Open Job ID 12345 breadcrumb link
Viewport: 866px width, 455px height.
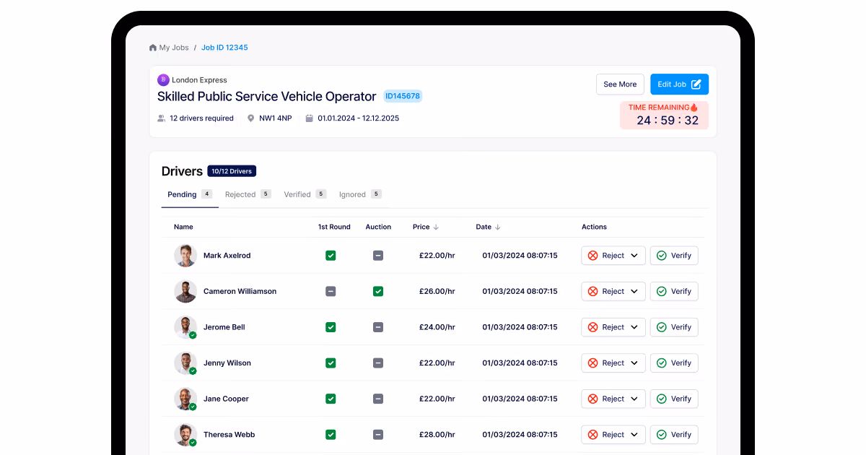[224, 48]
